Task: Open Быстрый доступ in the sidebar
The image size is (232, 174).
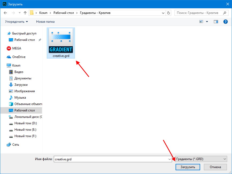Action: click(22, 33)
